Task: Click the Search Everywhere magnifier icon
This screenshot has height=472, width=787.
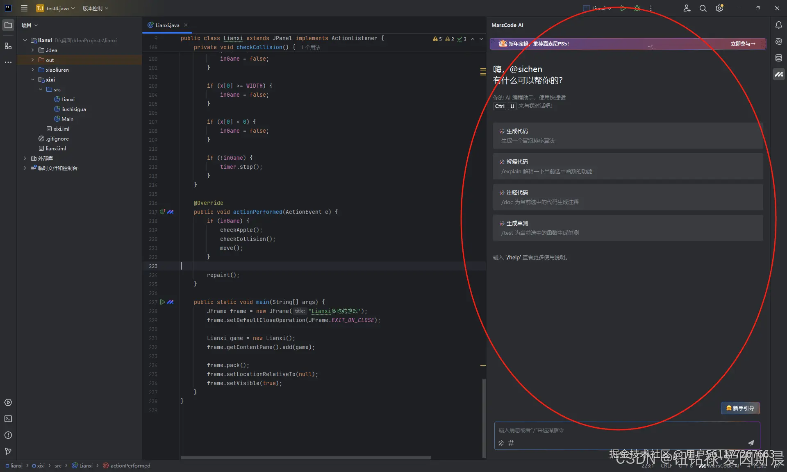Action: 703,8
